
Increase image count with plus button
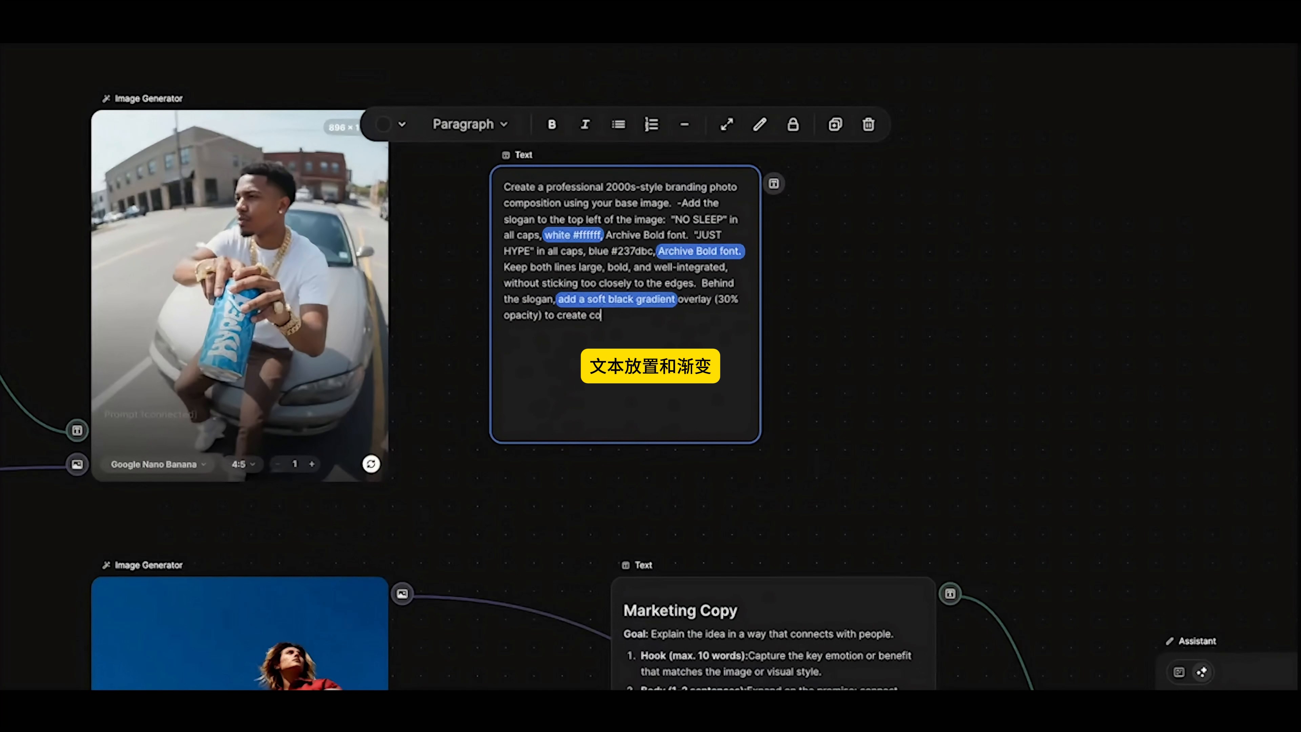(x=312, y=464)
